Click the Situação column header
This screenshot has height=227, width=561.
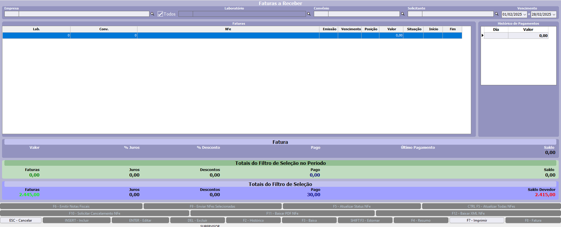tap(414, 29)
